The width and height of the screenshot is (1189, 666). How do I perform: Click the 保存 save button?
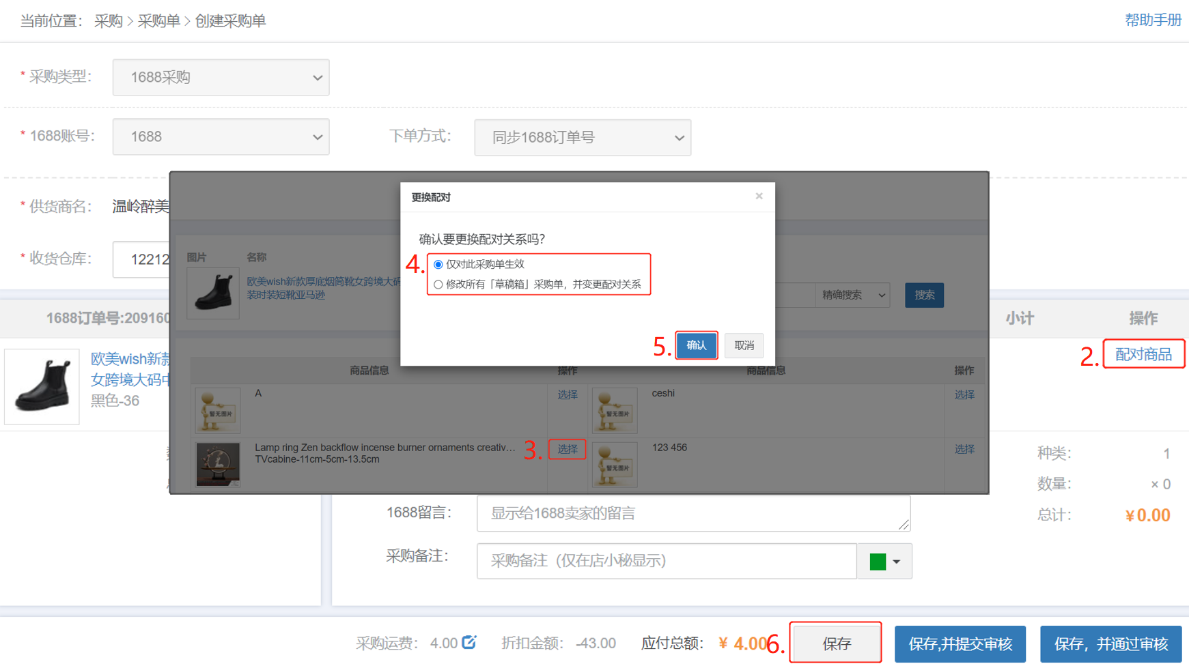[836, 643]
